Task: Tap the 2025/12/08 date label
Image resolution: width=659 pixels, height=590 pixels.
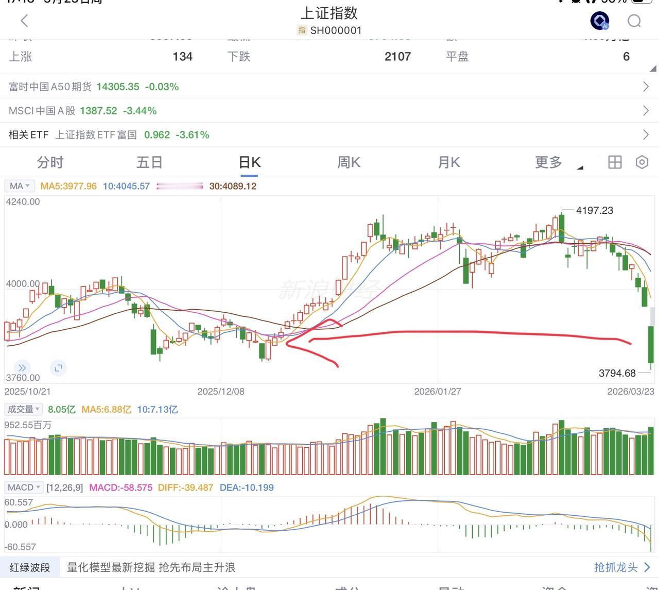Action: (221, 392)
